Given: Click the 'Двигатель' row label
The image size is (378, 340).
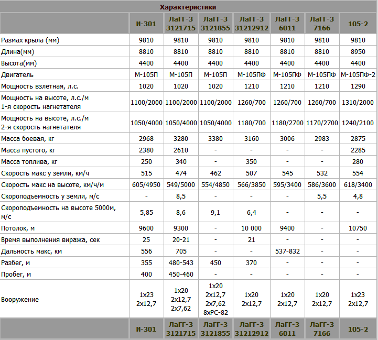Looking at the screenshot, I should [x=17, y=75].
